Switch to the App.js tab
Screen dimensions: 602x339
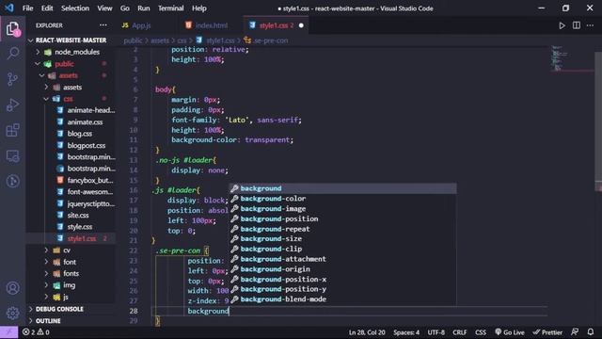click(141, 25)
